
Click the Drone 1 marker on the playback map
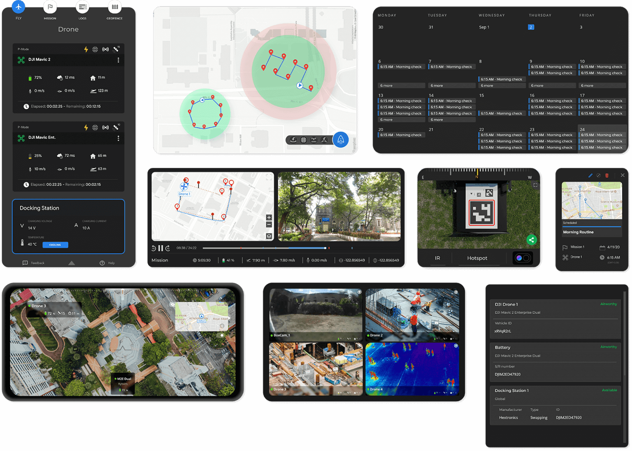(184, 187)
